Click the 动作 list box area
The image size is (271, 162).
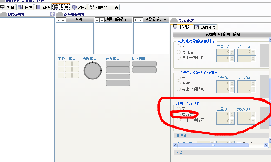coord(75,38)
